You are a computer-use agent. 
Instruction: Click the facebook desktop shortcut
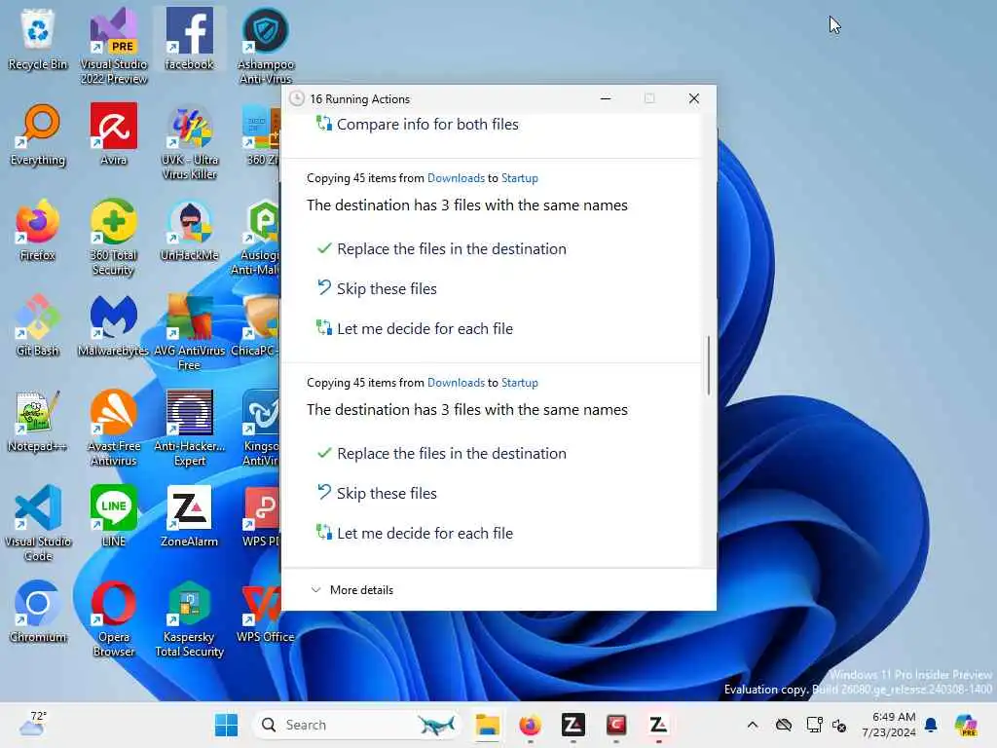(x=190, y=40)
